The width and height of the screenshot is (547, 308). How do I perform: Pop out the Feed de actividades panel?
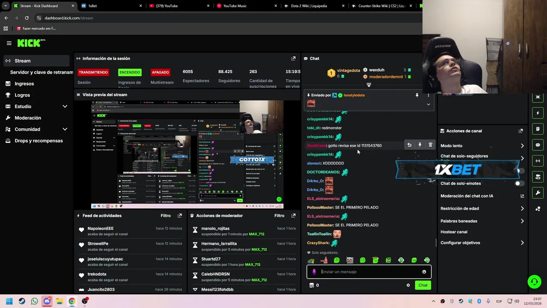coord(179,216)
